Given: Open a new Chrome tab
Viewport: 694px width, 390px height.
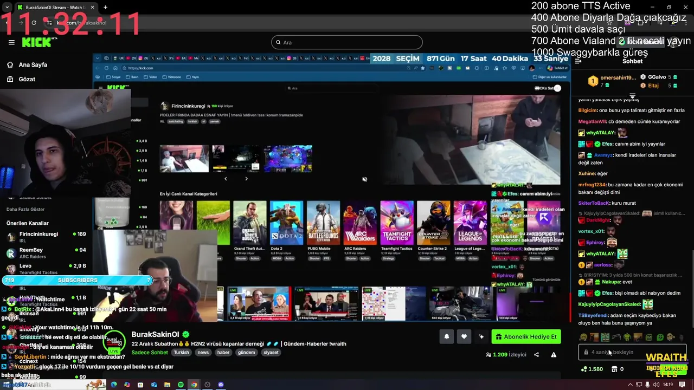Looking at the screenshot, I should point(105,8).
